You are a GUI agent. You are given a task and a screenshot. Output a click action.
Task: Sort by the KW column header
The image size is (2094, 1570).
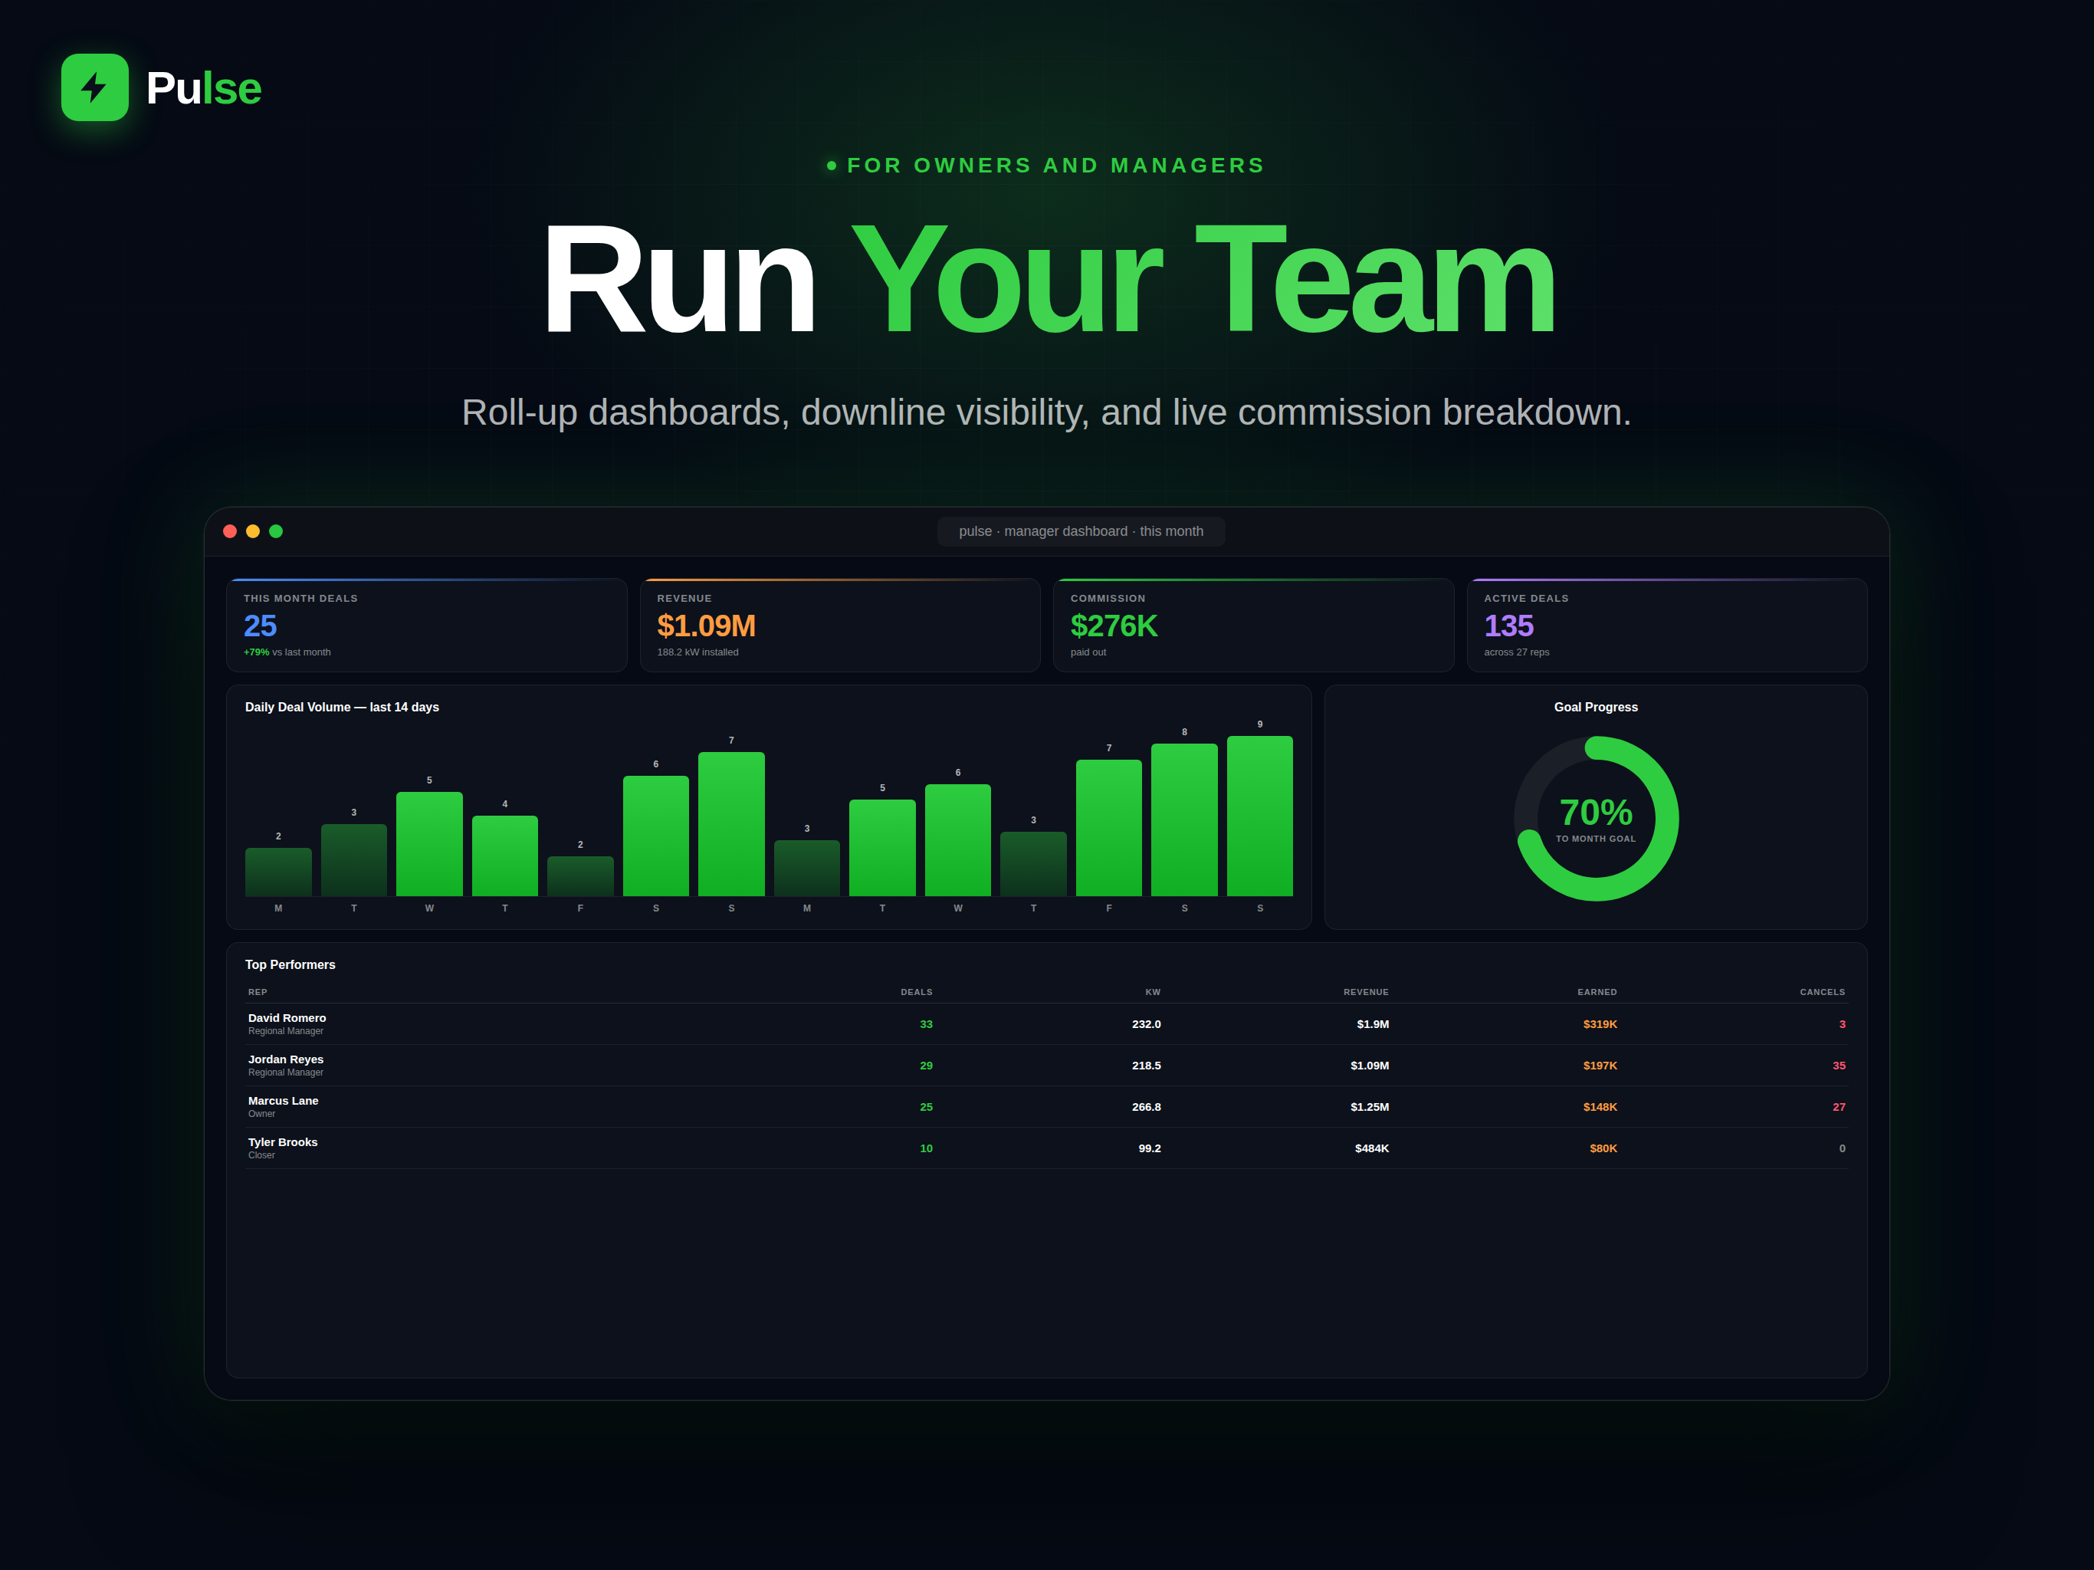coord(1153,993)
